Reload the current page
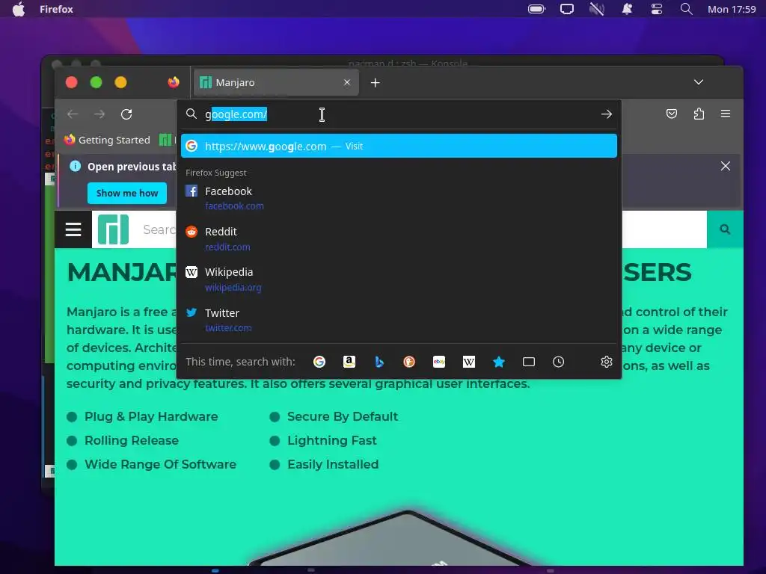The image size is (766, 574). (x=126, y=114)
